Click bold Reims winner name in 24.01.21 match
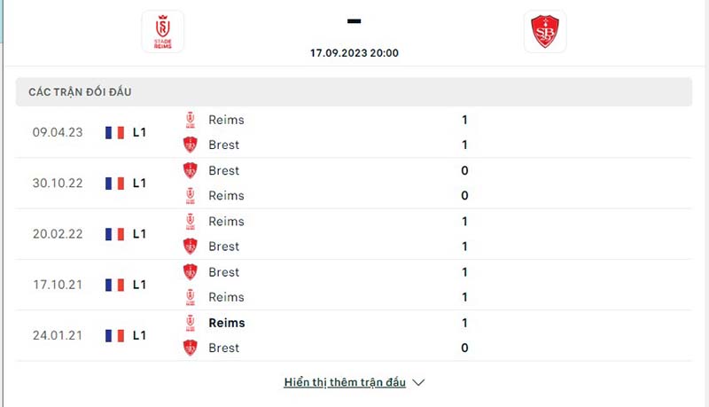The width and height of the screenshot is (709, 407). pyautogui.click(x=227, y=323)
